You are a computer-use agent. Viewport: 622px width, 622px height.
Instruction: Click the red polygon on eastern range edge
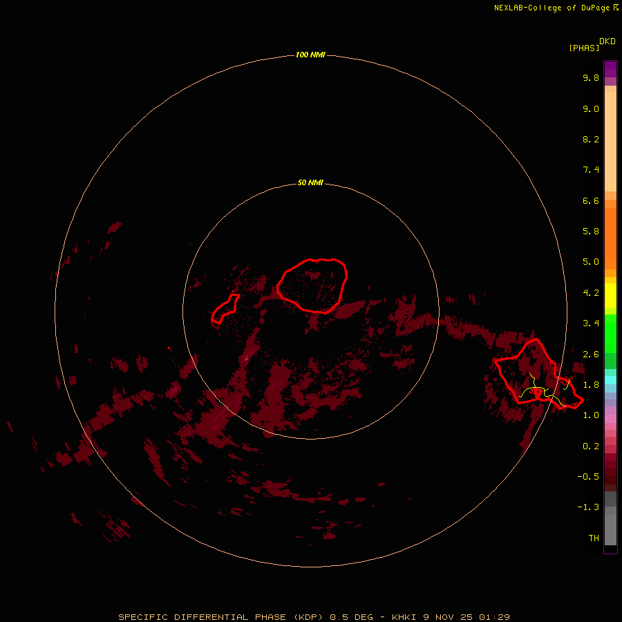[538, 374]
